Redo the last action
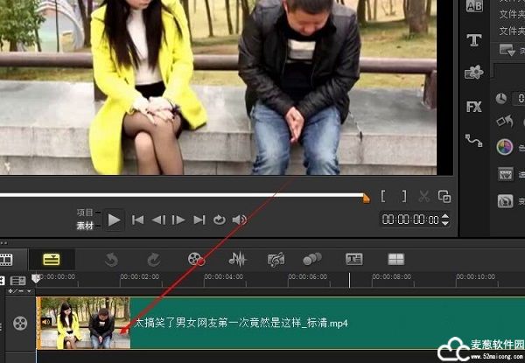Viewport: 525px width, 363px height. [x=154, y=260]
